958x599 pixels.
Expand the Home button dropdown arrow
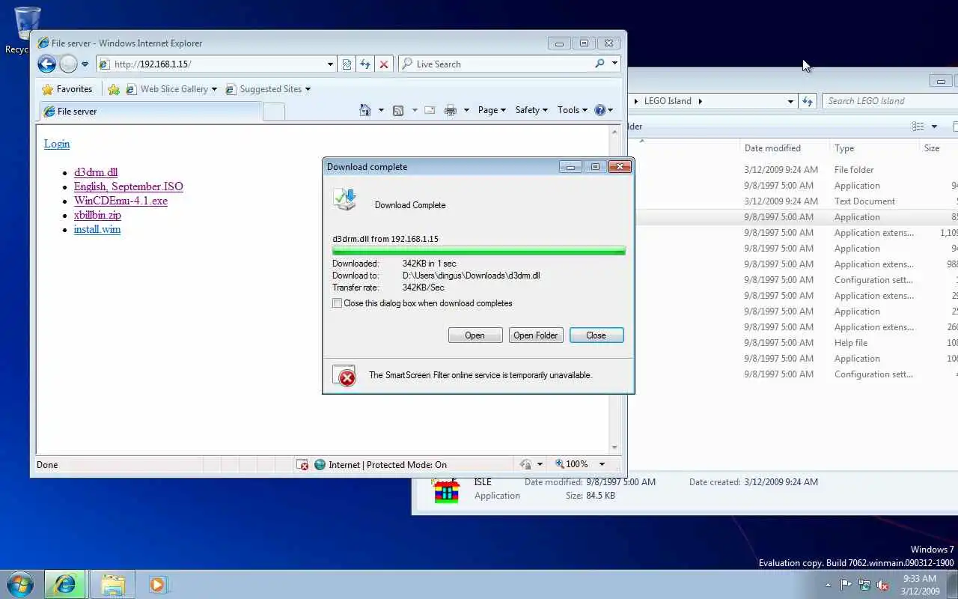coord(381,110)
